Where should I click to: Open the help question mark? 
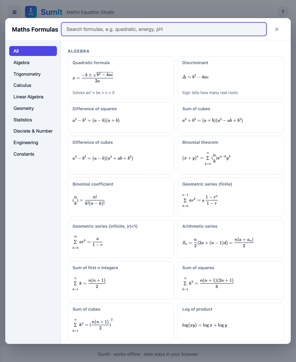click(283, 12)
